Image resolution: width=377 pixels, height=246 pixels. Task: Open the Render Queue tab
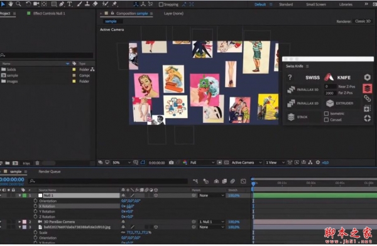[50, 171]
